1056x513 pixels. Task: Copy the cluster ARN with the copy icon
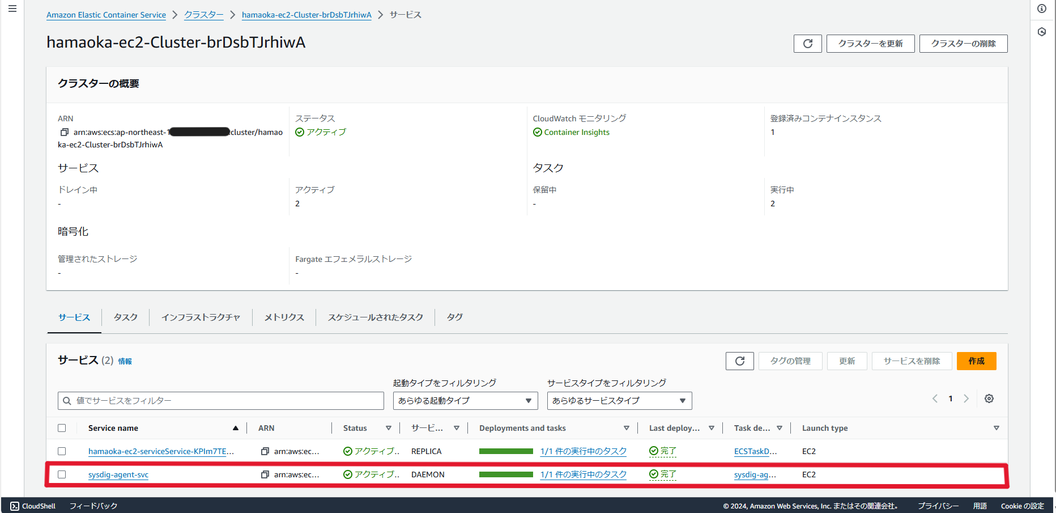(x=64, y=132)
